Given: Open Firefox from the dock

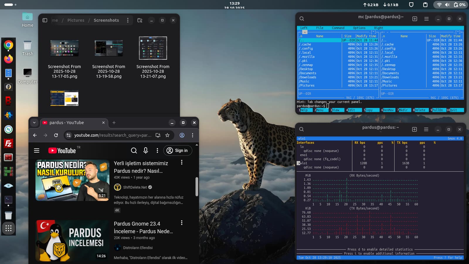Looking at the screenshot, I should click(8, 59).
